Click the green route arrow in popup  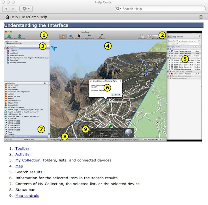(x=112, y=95)
